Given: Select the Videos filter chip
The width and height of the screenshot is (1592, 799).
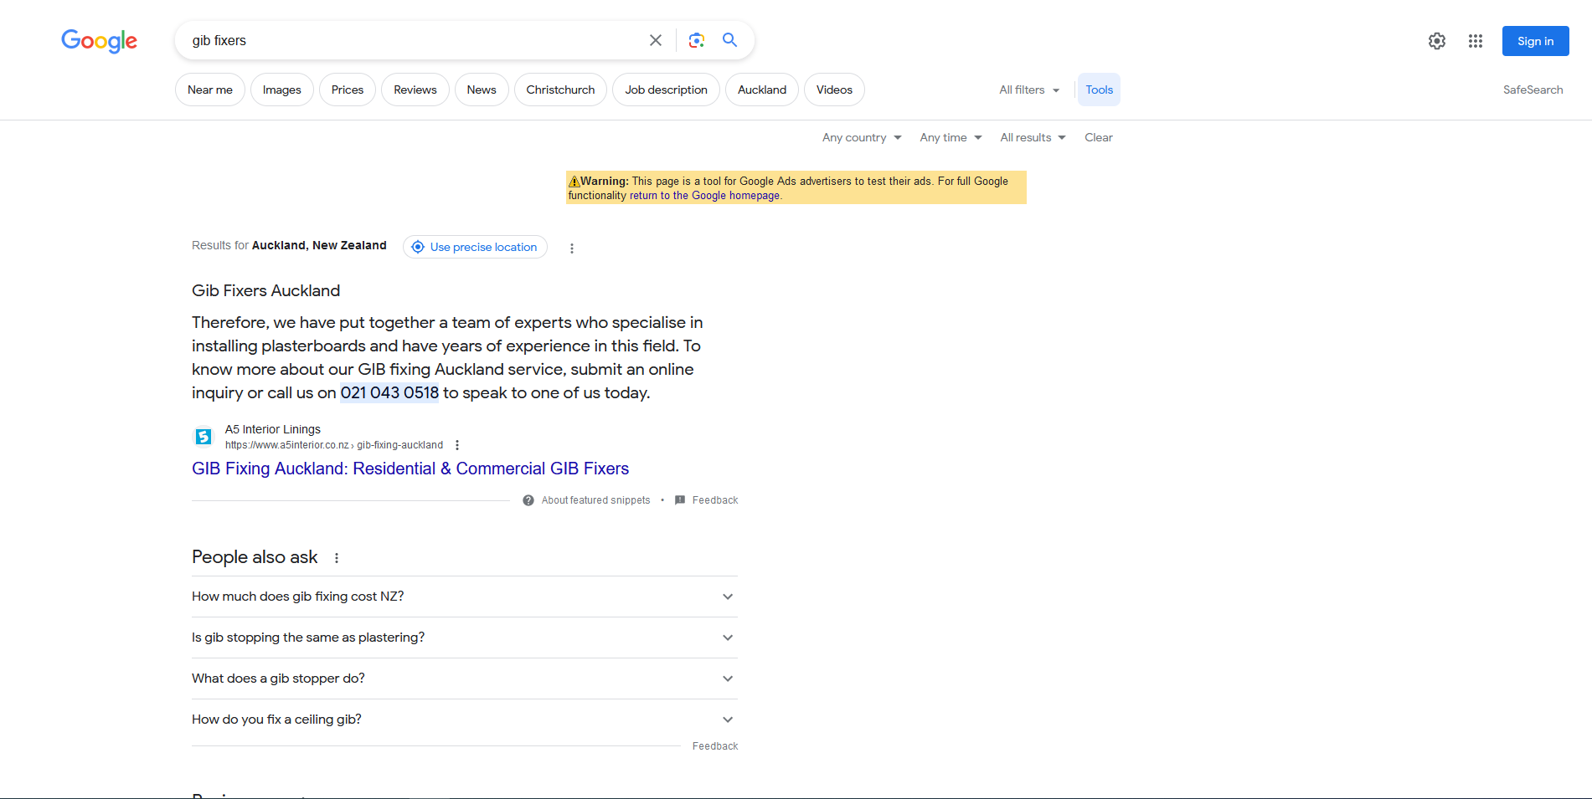Looking at the screenshot, I should (834, 90).
